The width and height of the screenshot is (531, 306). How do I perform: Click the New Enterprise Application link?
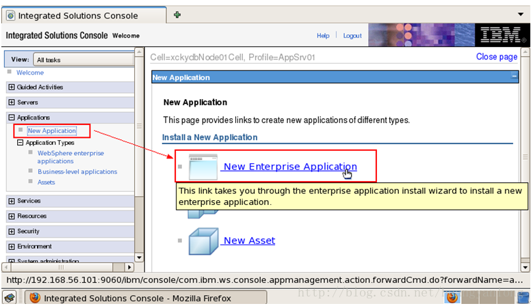(x=290, y=167)
